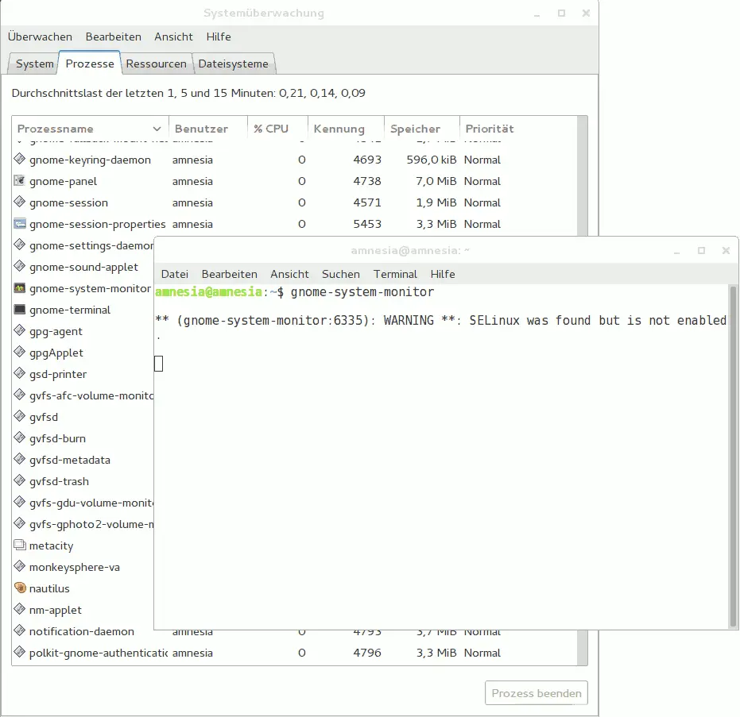Screen dimensions: 740x717
Task: Switch to the Ressourcen tab
Action: [x=157, y=64]
